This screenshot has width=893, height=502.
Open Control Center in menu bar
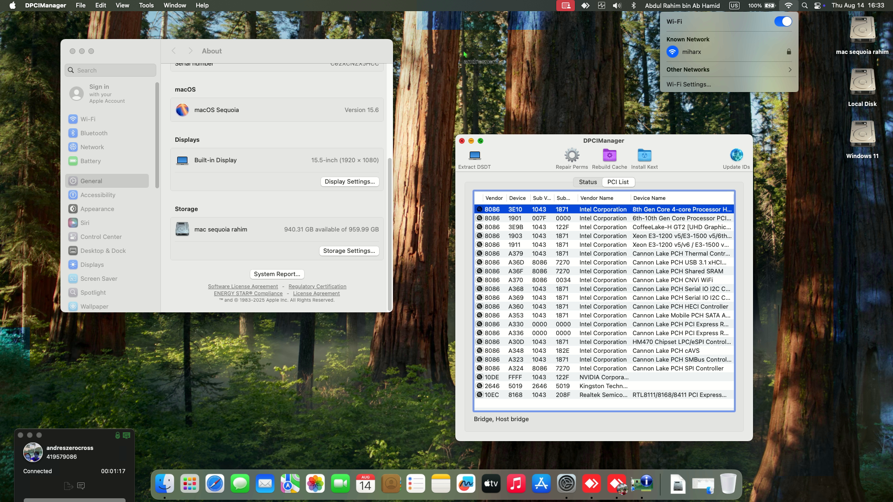tap(818, 6)
